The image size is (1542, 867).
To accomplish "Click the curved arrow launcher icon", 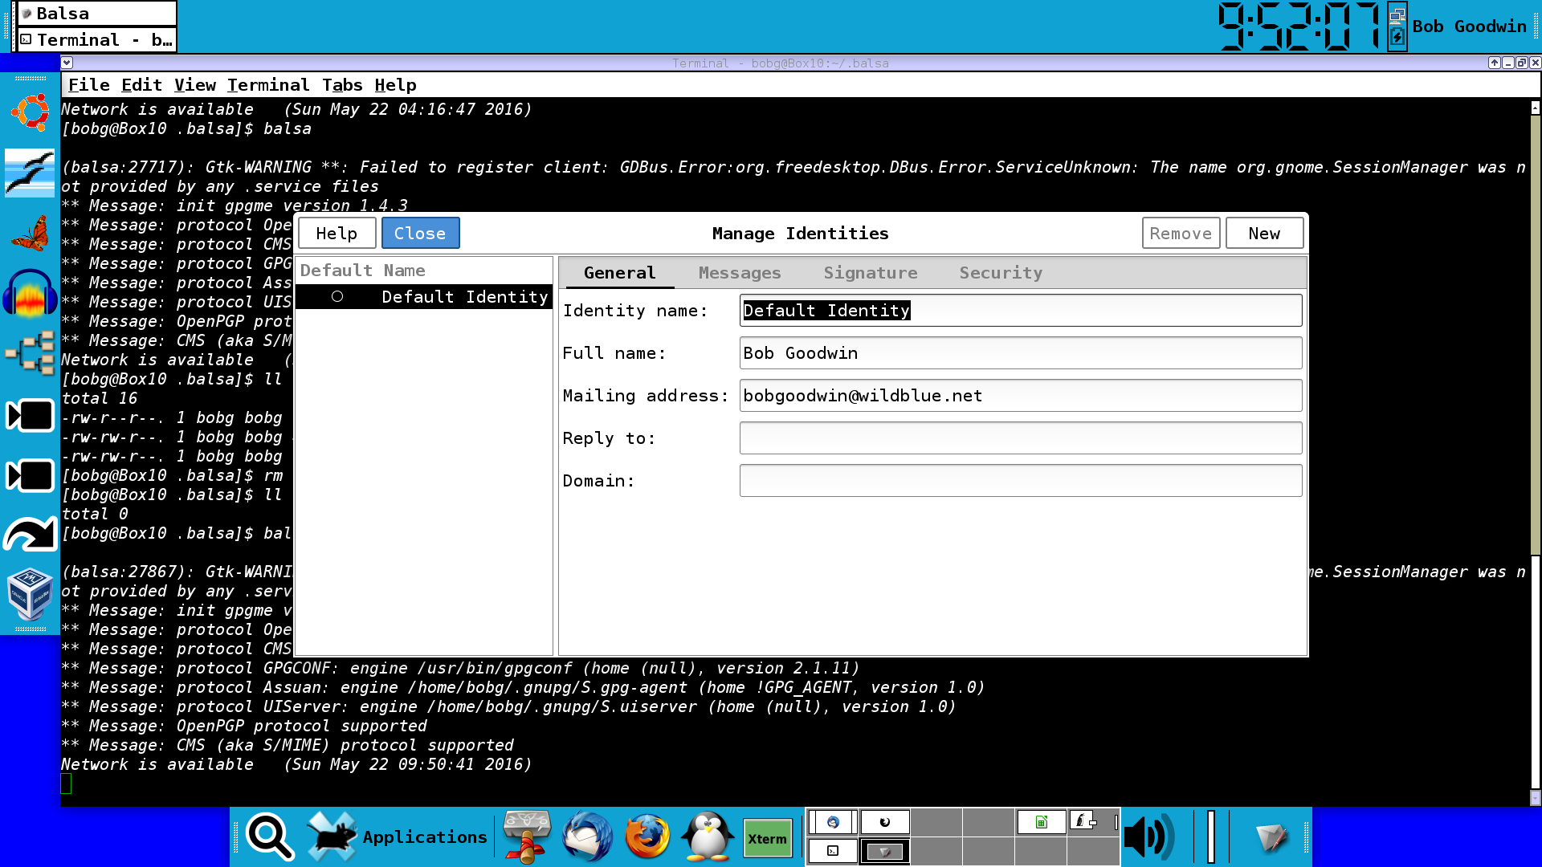I will pos(30,535).
